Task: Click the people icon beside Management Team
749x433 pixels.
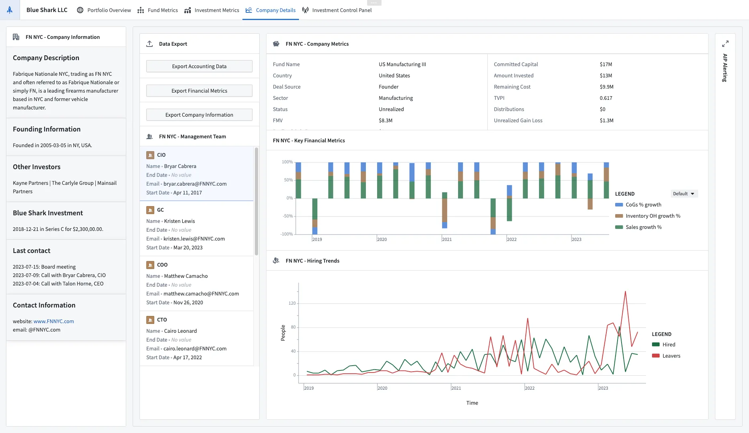Action: pyautogui.click(x=149, y=136)
